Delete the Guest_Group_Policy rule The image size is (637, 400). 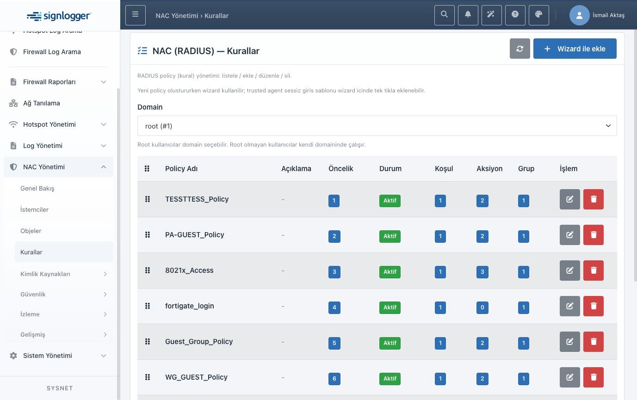pyautogui.click(x=594, y=342)
